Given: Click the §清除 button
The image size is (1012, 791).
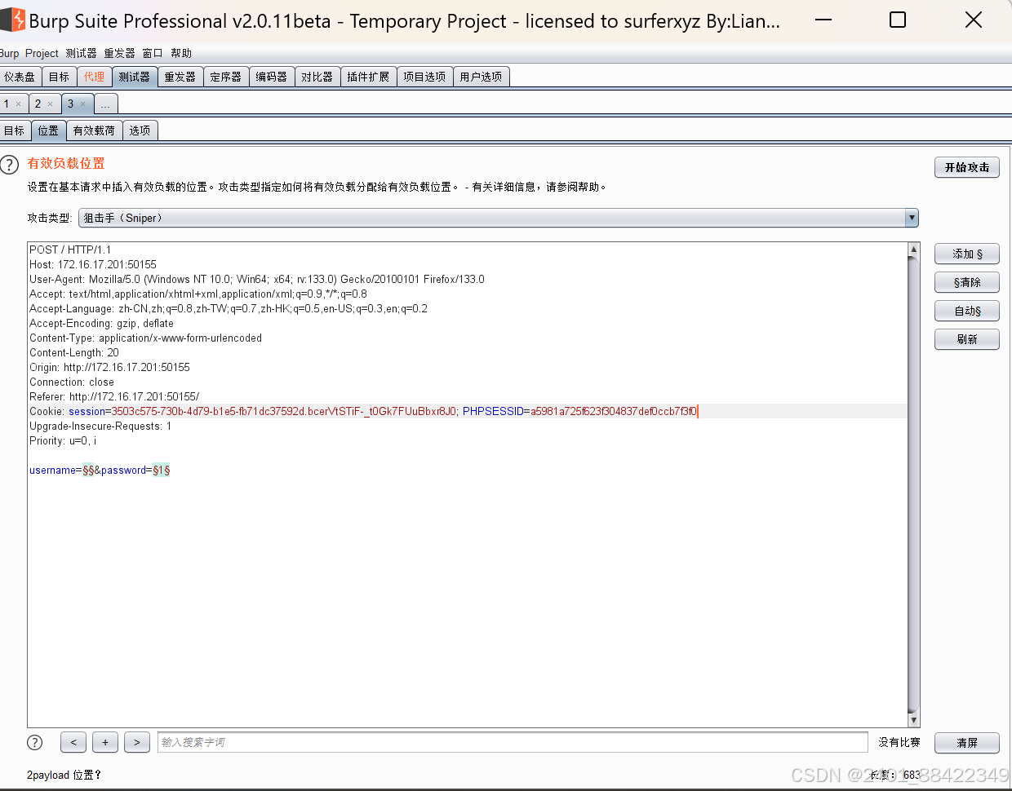Looking at the screenshot, I should (x=967, y=282).
